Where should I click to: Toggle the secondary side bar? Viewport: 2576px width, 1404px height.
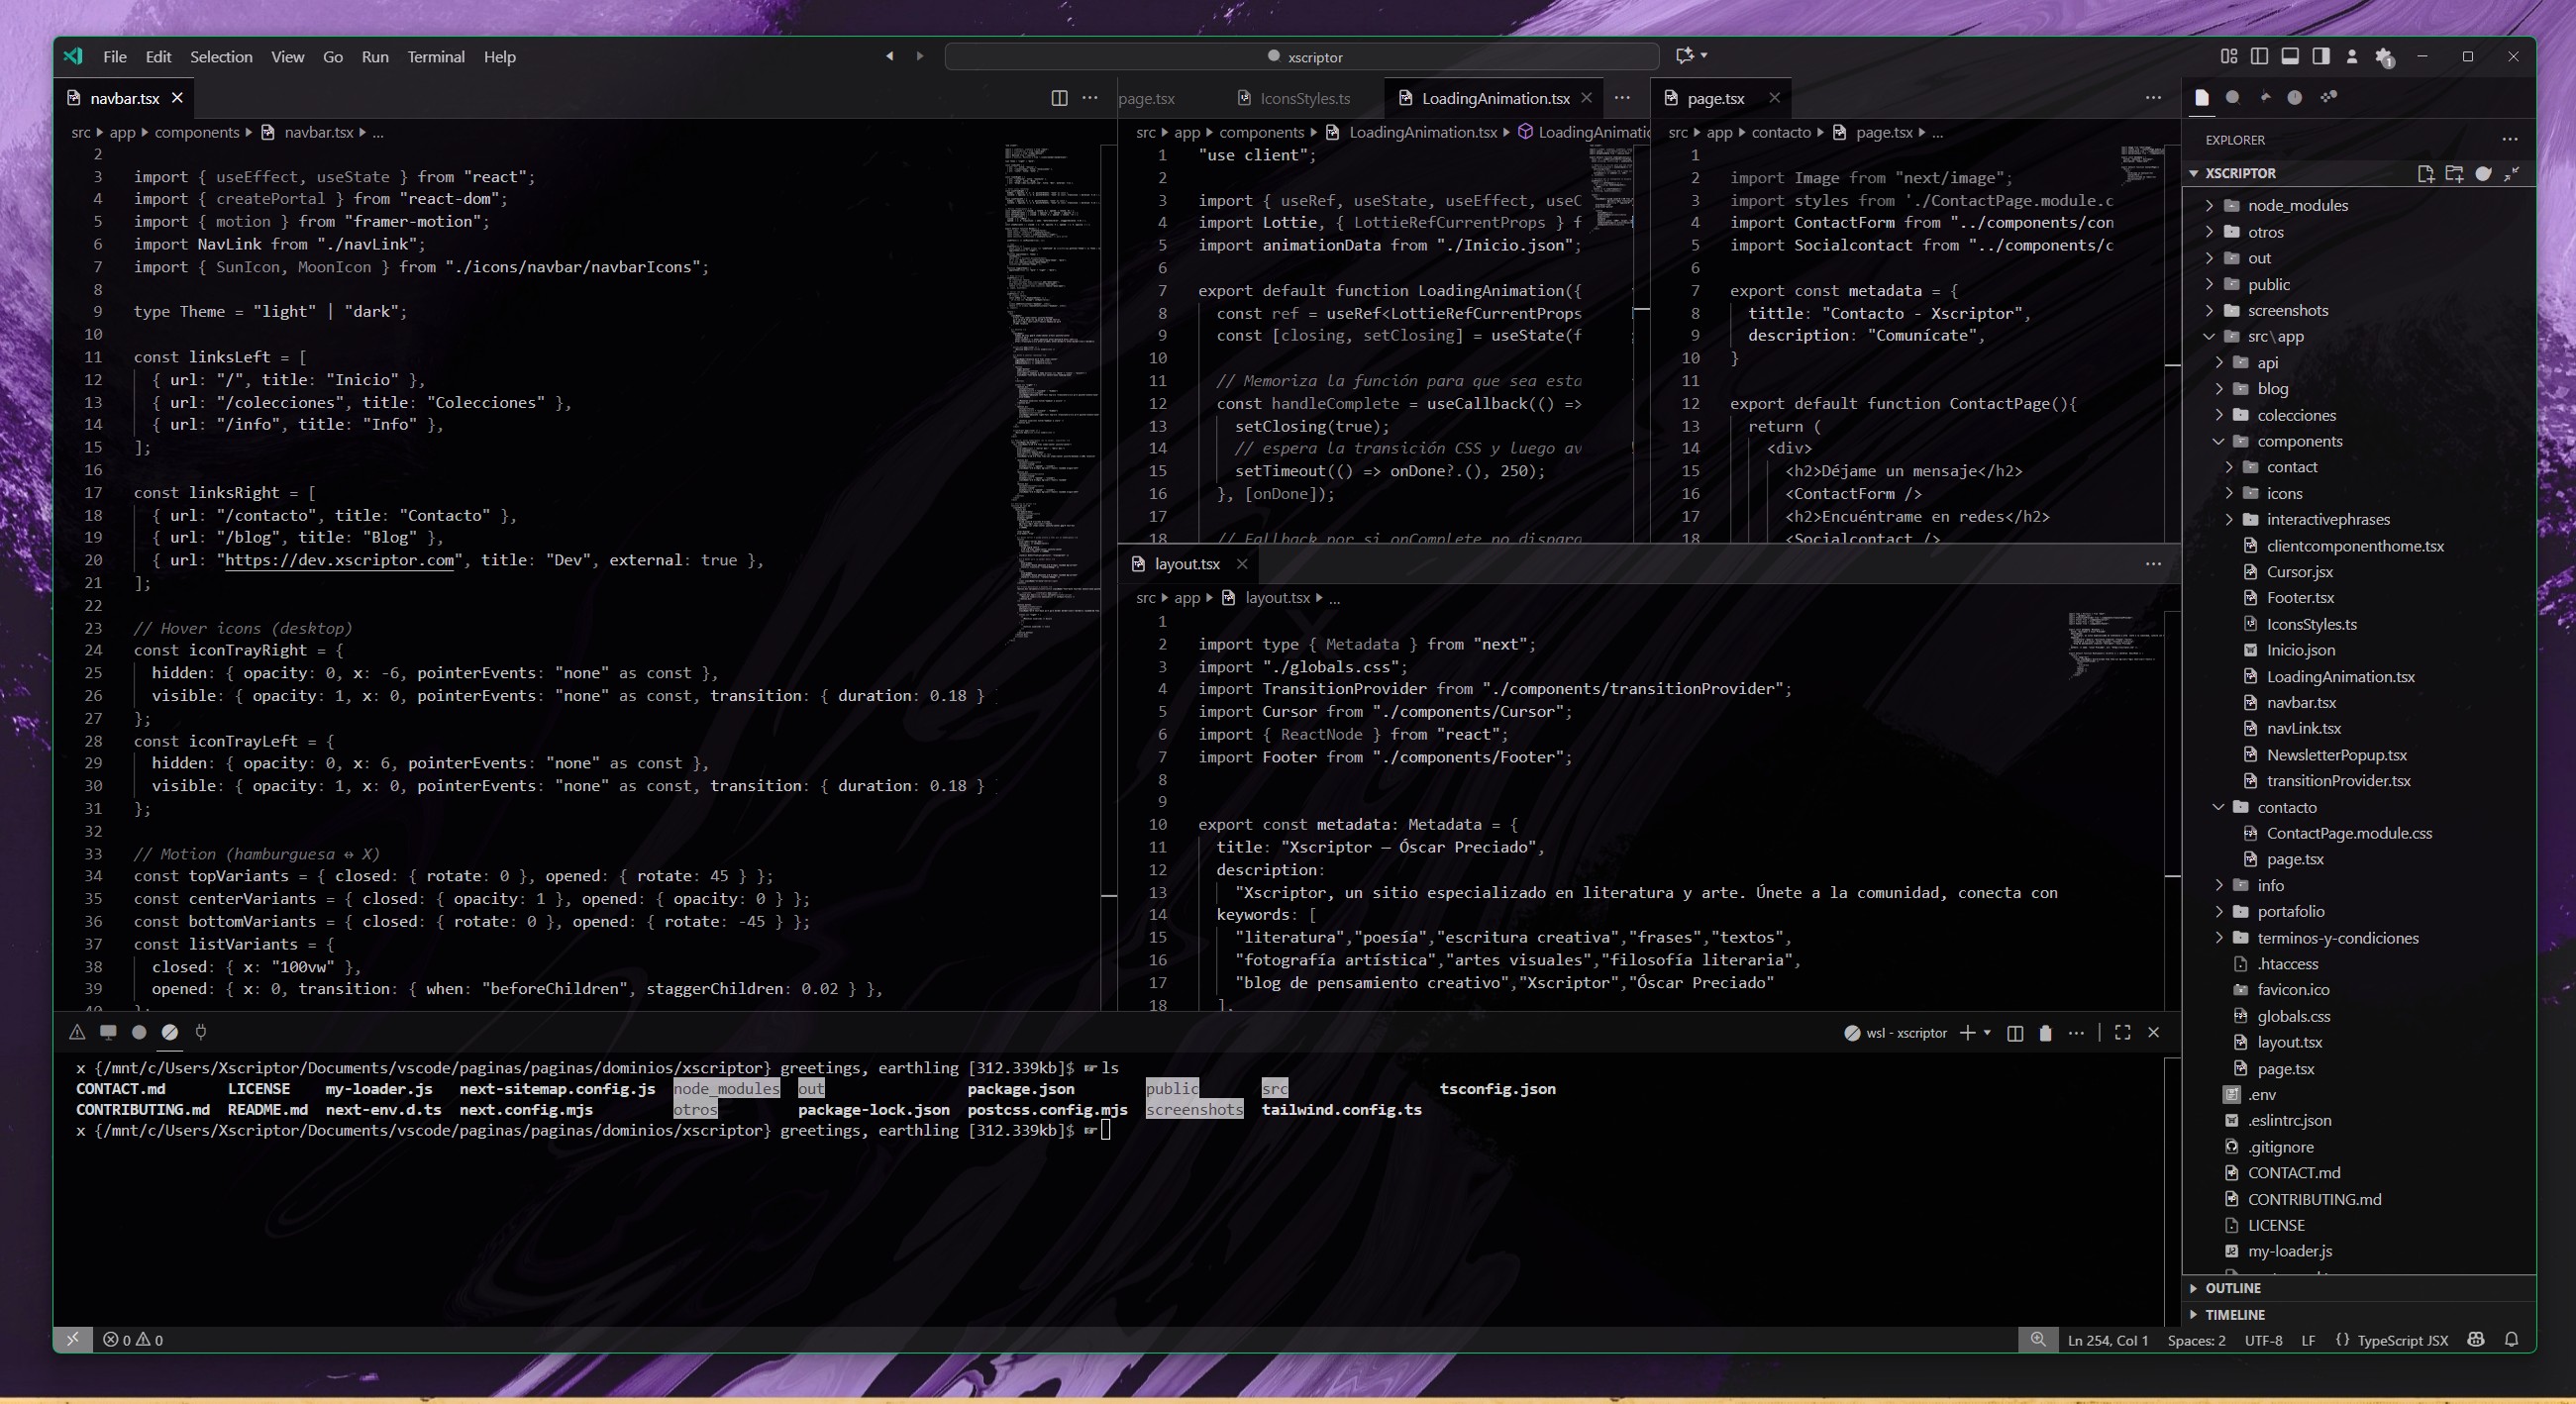2319,57
